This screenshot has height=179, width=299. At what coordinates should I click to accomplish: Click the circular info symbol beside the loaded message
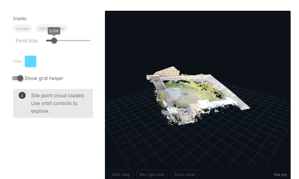click(22, 95)
